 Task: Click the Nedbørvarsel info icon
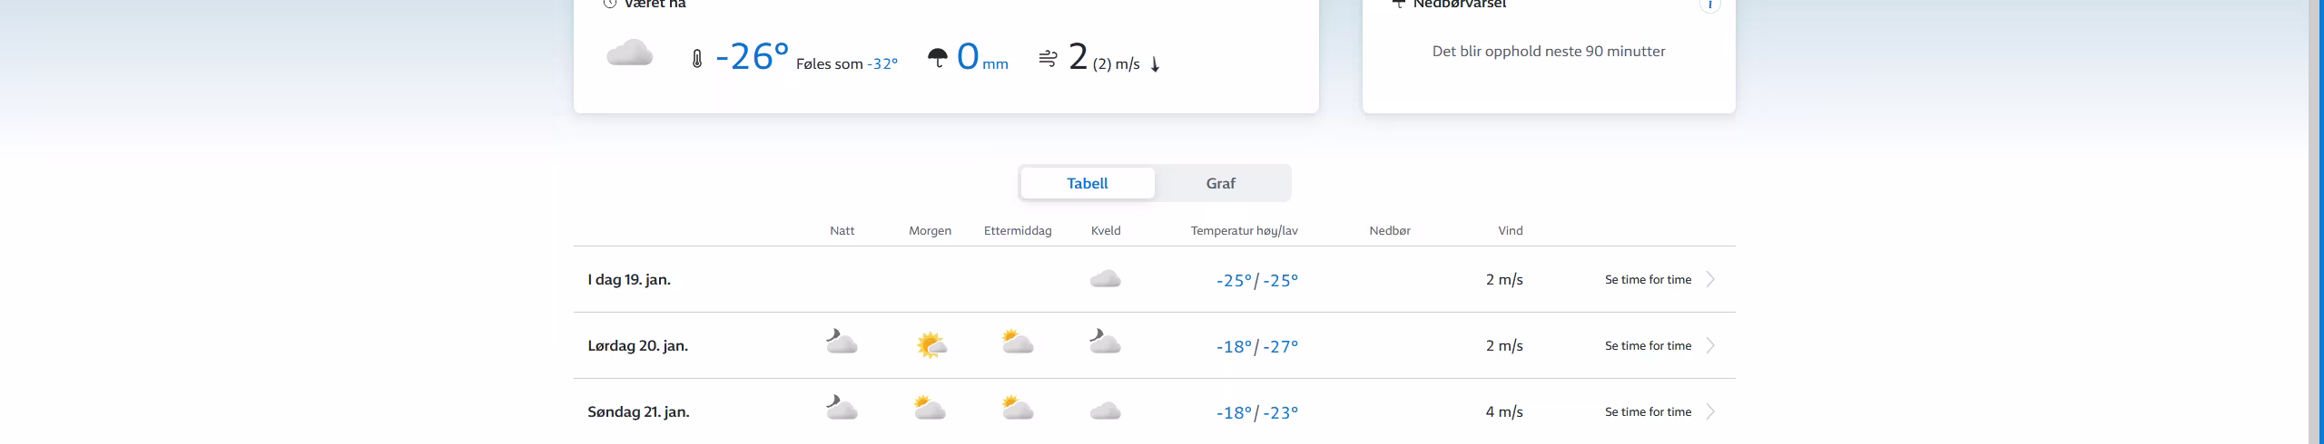pos(1709,5)
